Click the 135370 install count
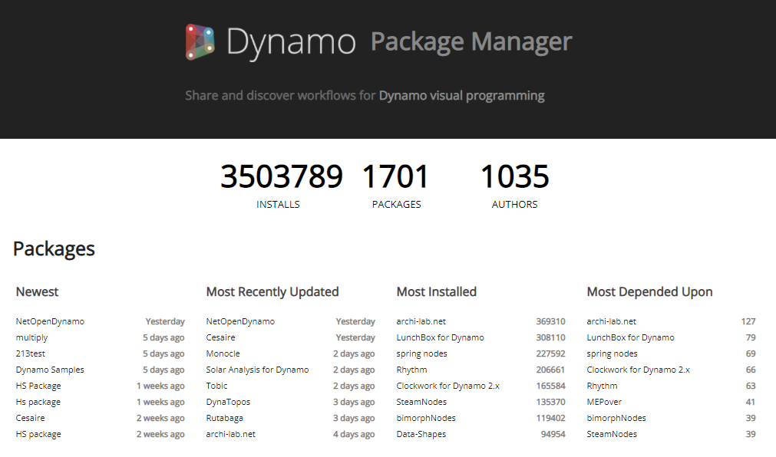Image resolution: width=776 pixels, height=457 pixels. [x=551, y=402]
